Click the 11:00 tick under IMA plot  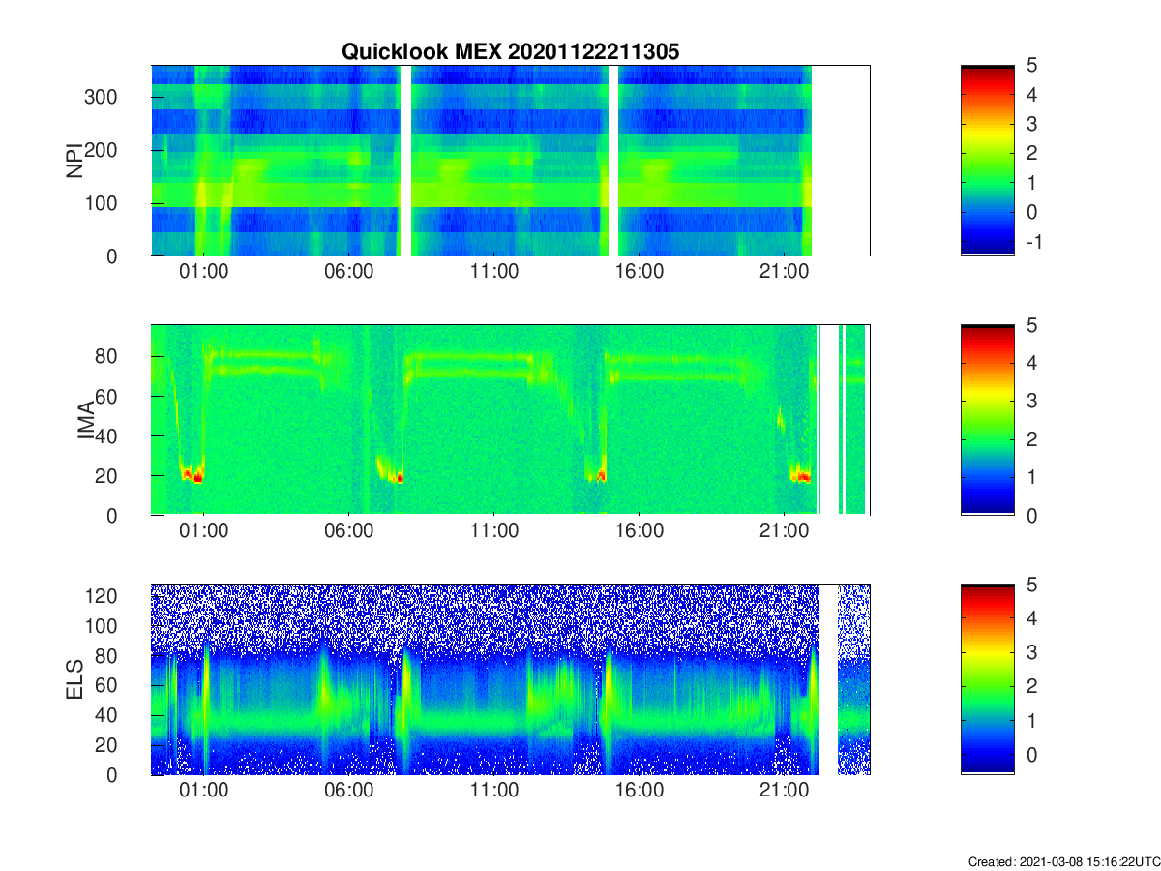(x=493, y=531)
